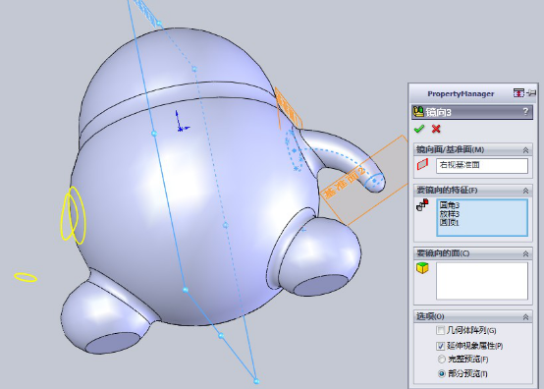
Task: Collapse the 镜向面/基准面(M) section
Action: [525, 150]
